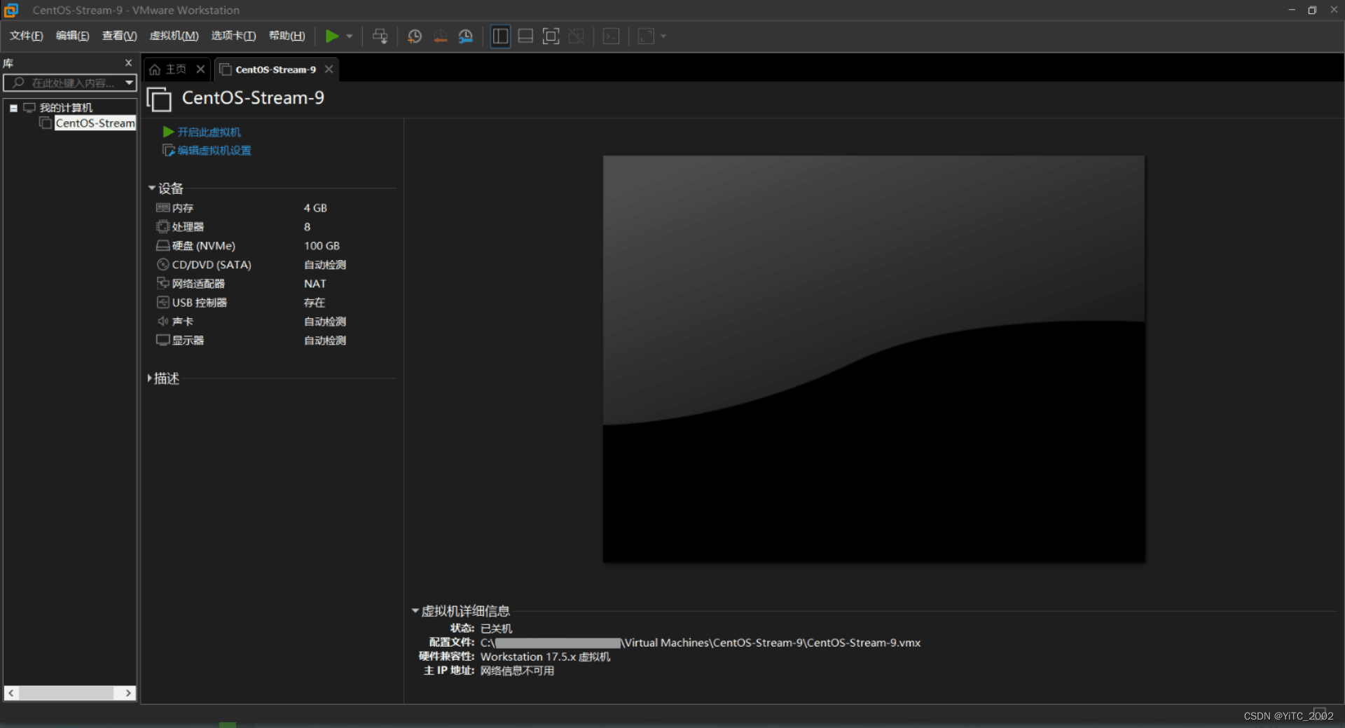Click the library horizontal scrollbar thumb
Viewport: 1345px width, 728px height.
coord(66,693)
